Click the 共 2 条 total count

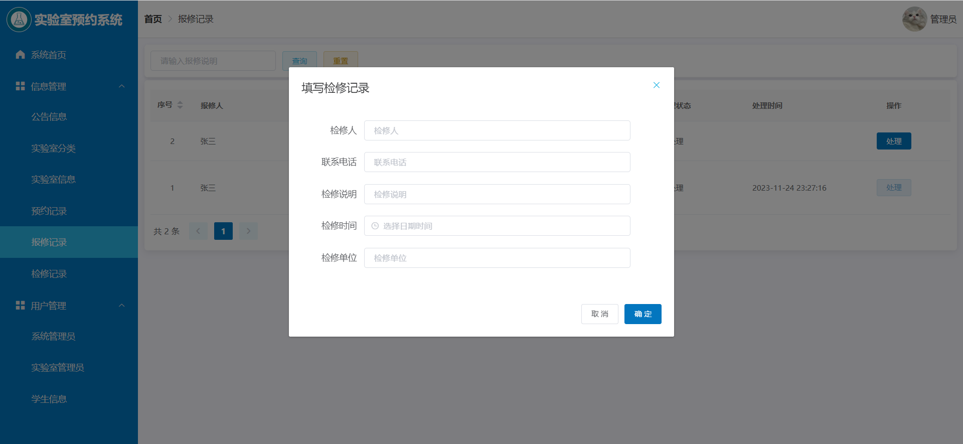click(167, 231)
